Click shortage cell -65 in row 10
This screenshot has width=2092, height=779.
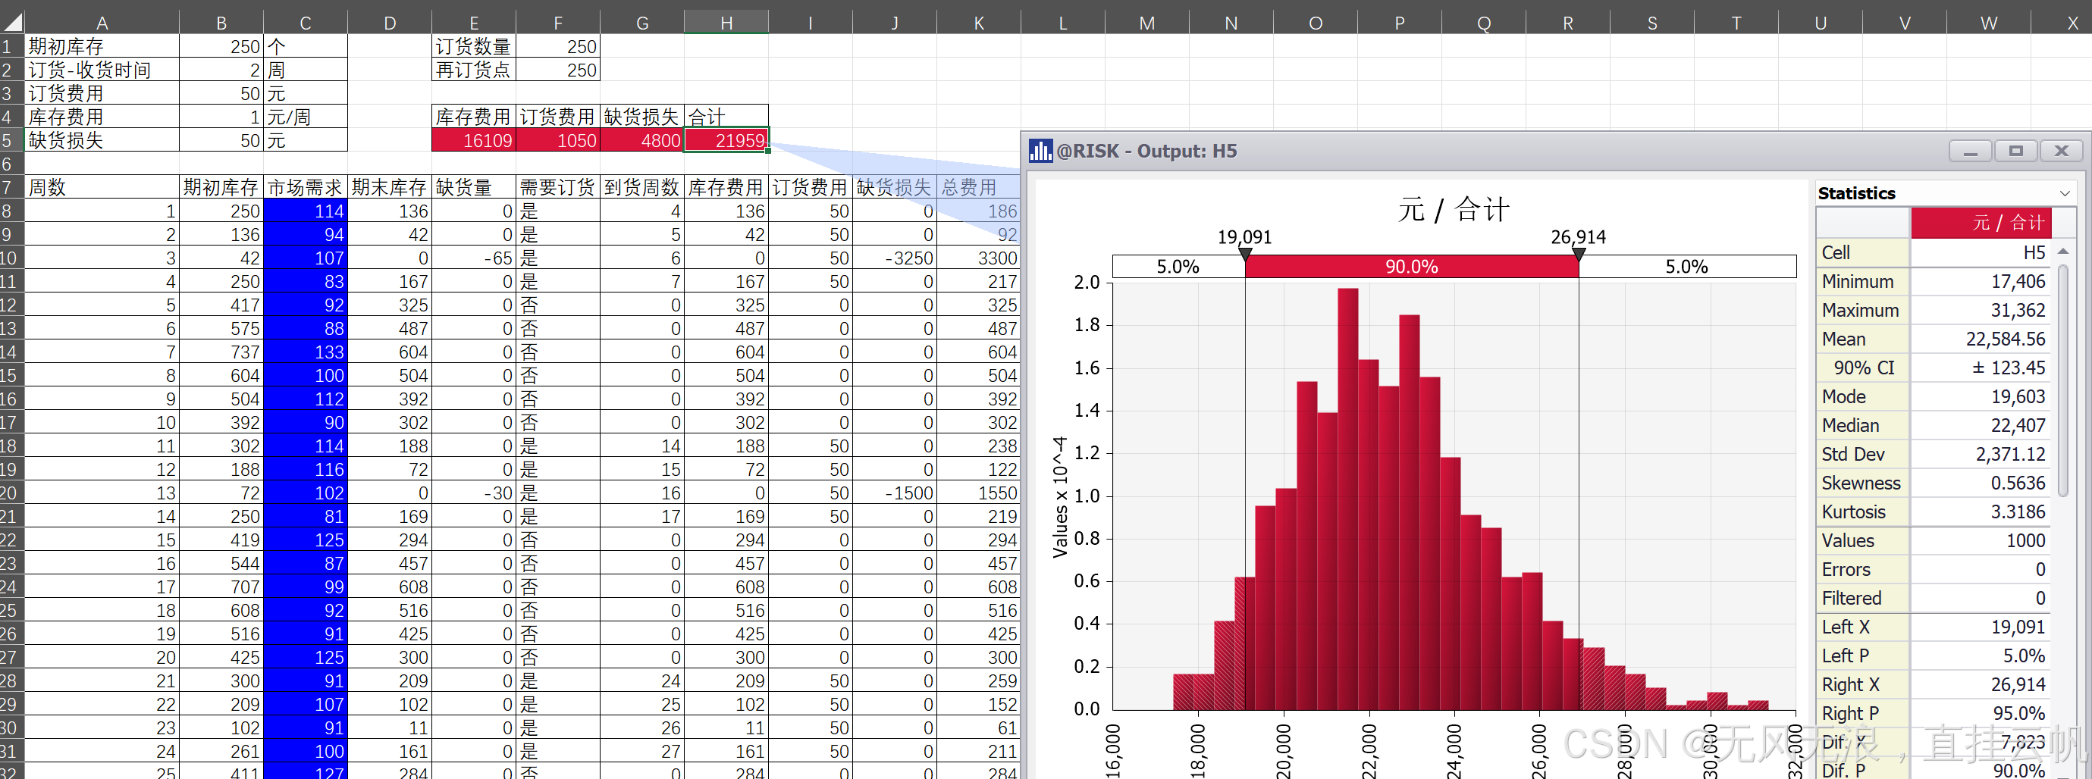coord(473,258)
